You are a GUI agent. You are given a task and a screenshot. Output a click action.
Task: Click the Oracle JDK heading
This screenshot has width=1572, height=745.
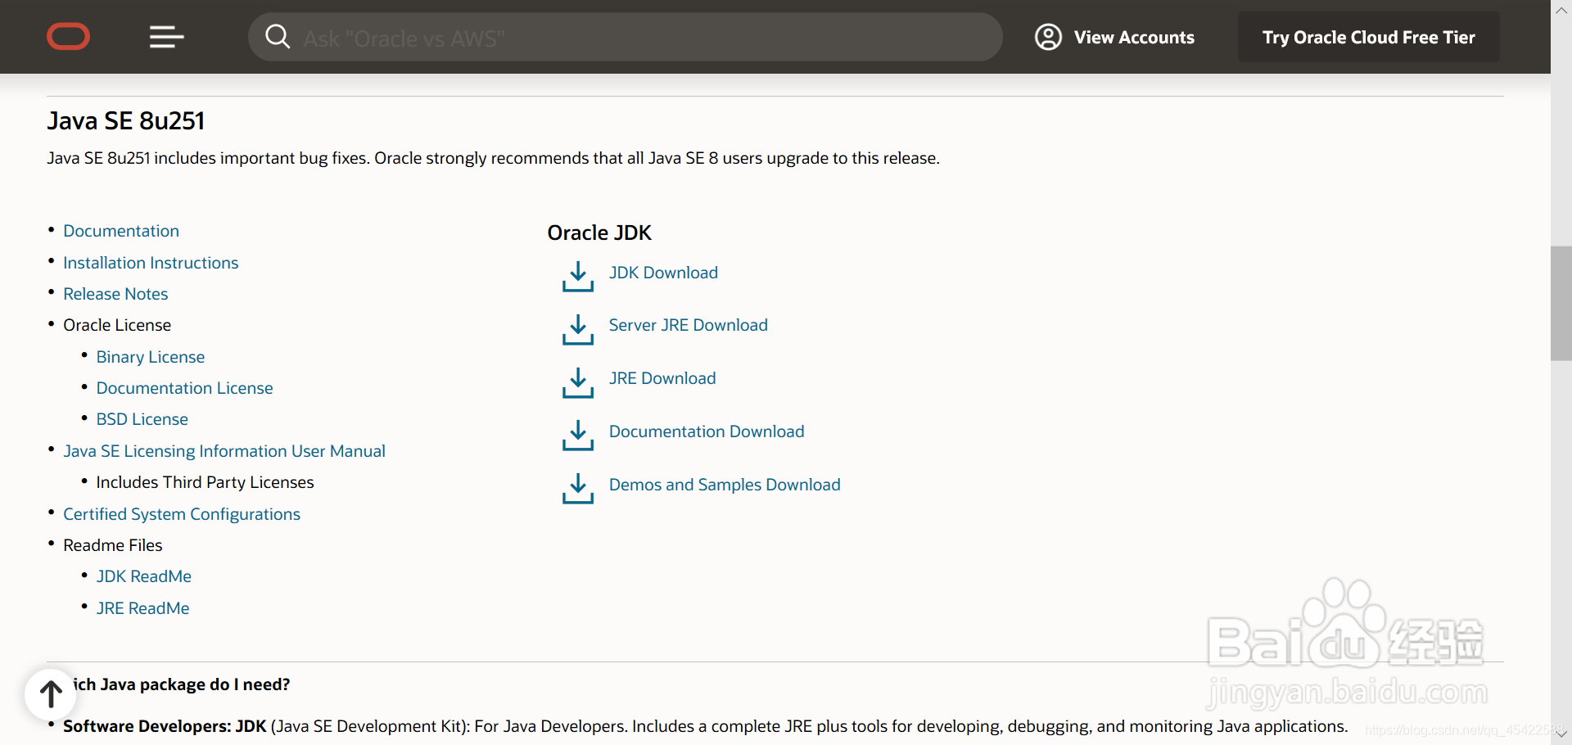[599, 233]
